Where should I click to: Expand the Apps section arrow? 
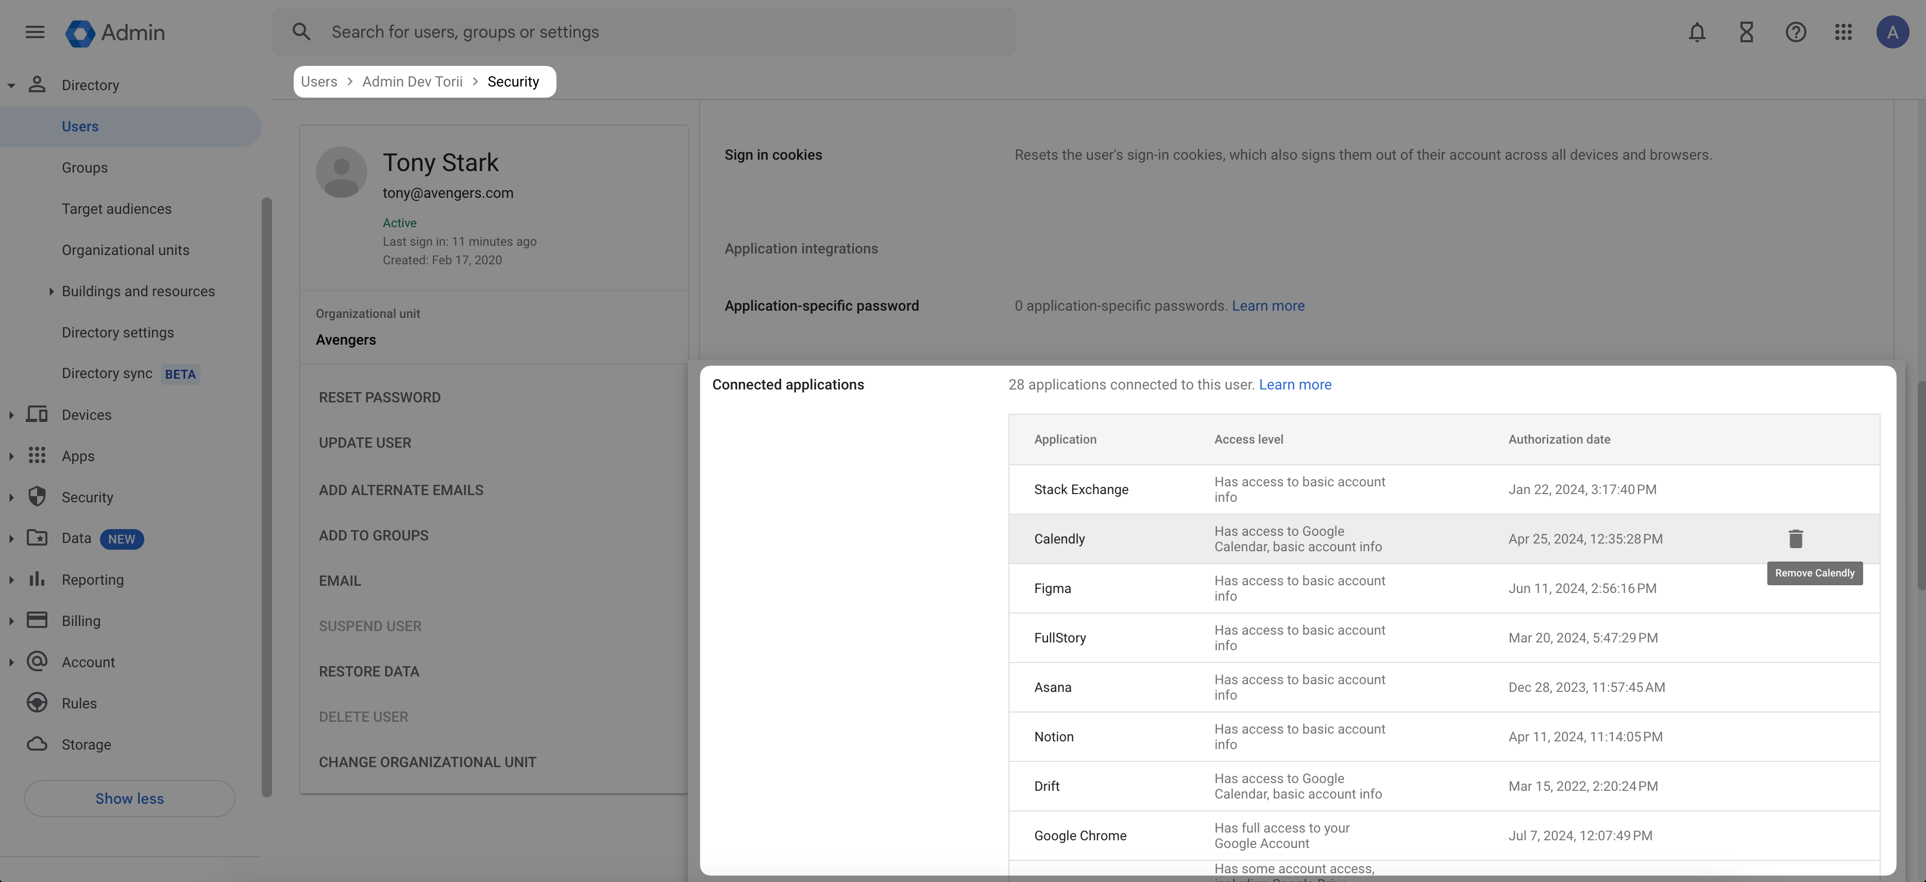coord(11,456)
